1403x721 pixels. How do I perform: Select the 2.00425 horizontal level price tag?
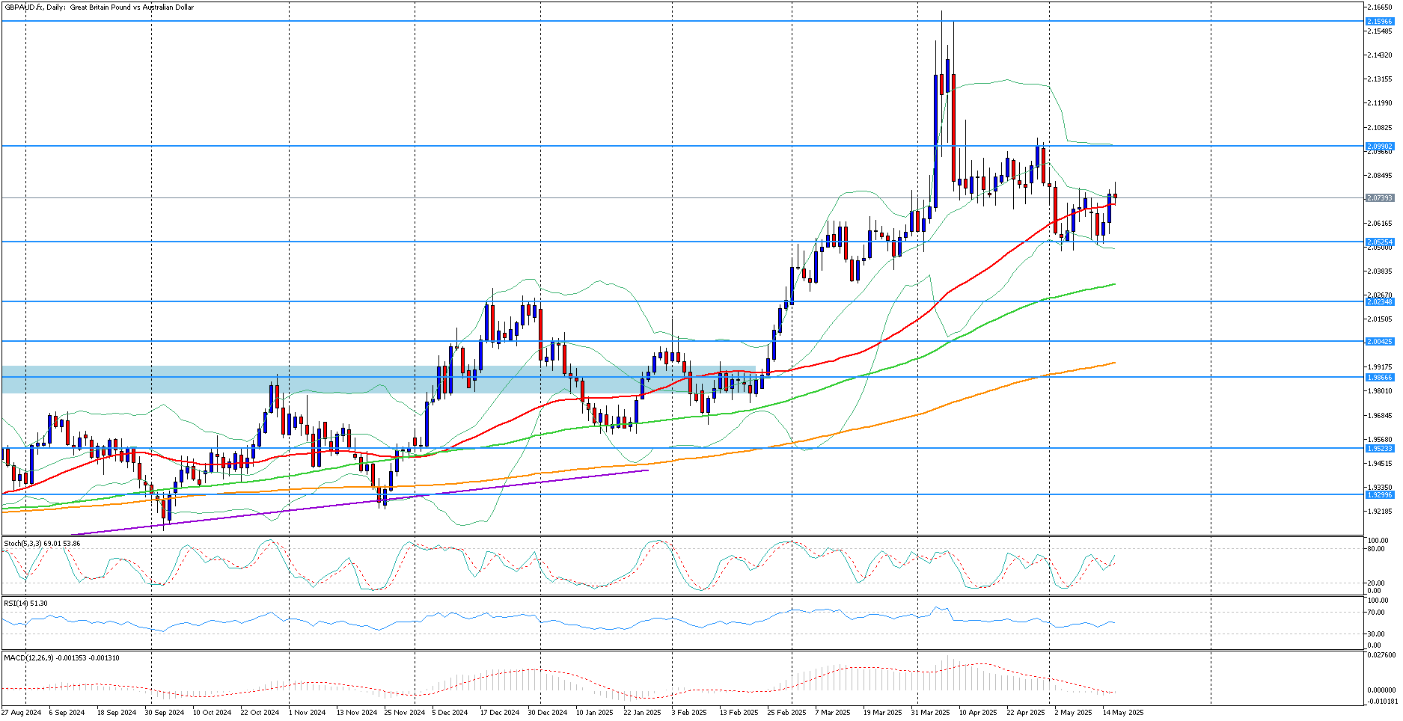(1379, 341)
